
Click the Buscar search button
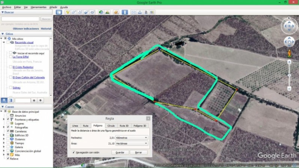point(46,19)
